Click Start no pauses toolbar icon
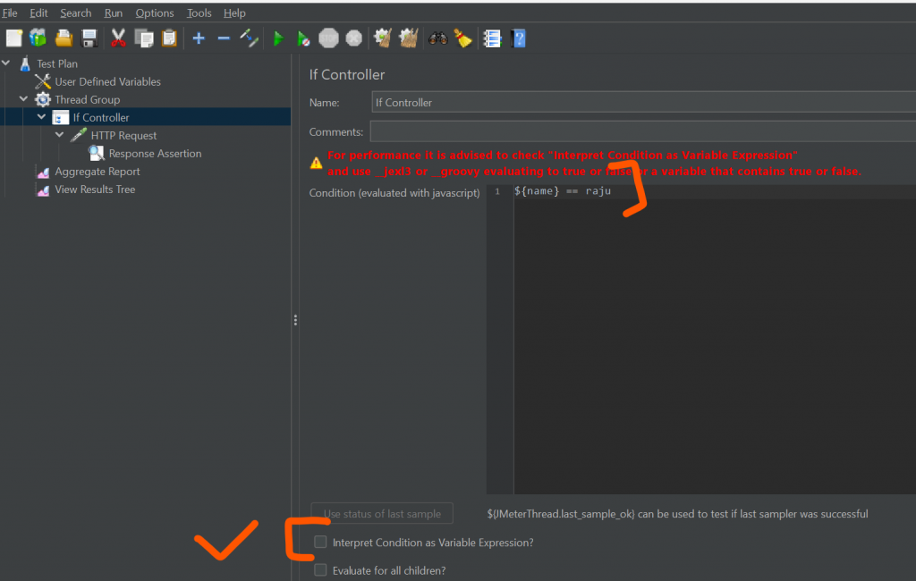916x581 pixels. pos(304,38)
